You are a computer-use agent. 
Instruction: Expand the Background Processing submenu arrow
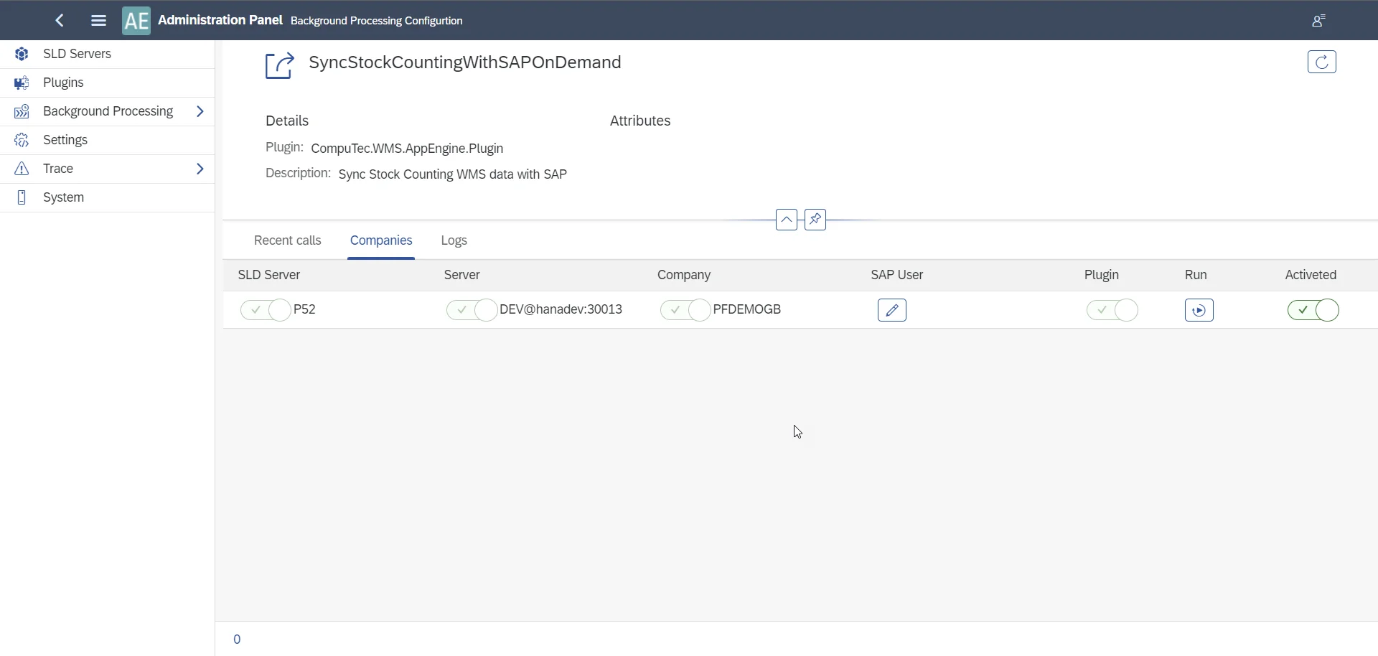(x=200, y=112)
